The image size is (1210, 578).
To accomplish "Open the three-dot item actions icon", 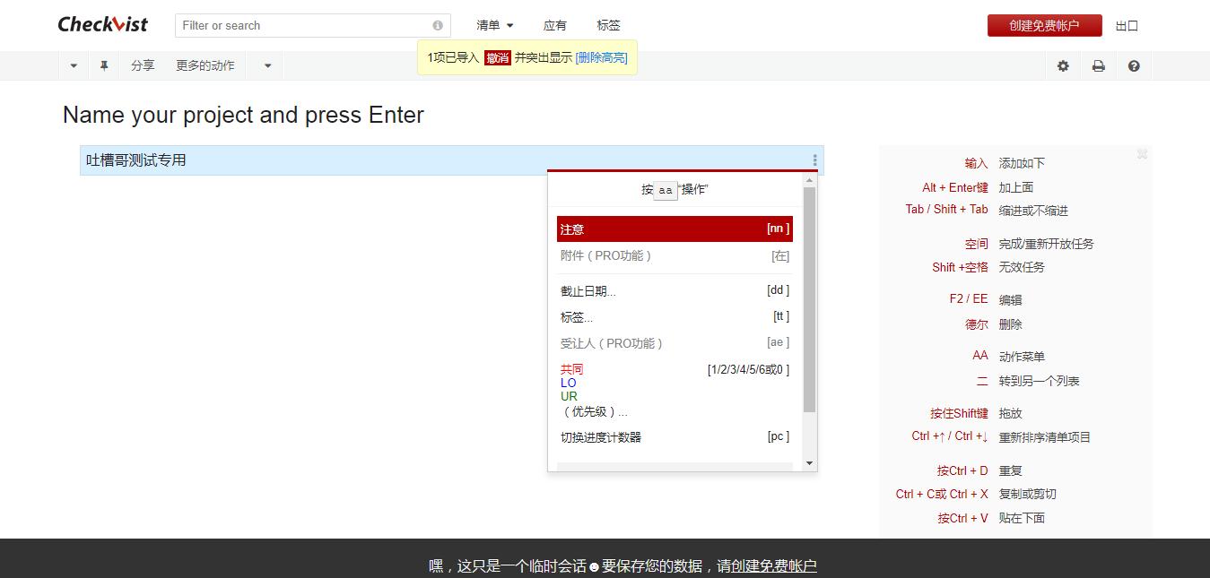I will (x=814, y=159).
